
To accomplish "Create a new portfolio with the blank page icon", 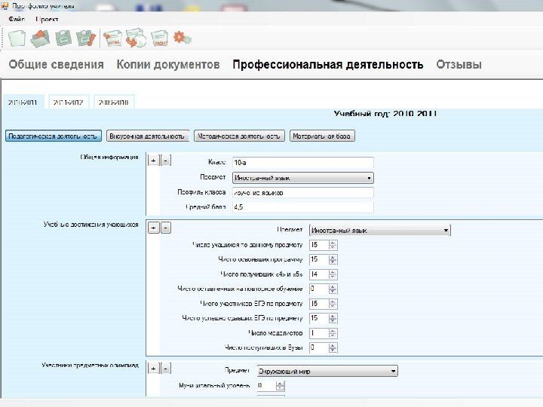I will pyautogui.click(x=17, y=38).
